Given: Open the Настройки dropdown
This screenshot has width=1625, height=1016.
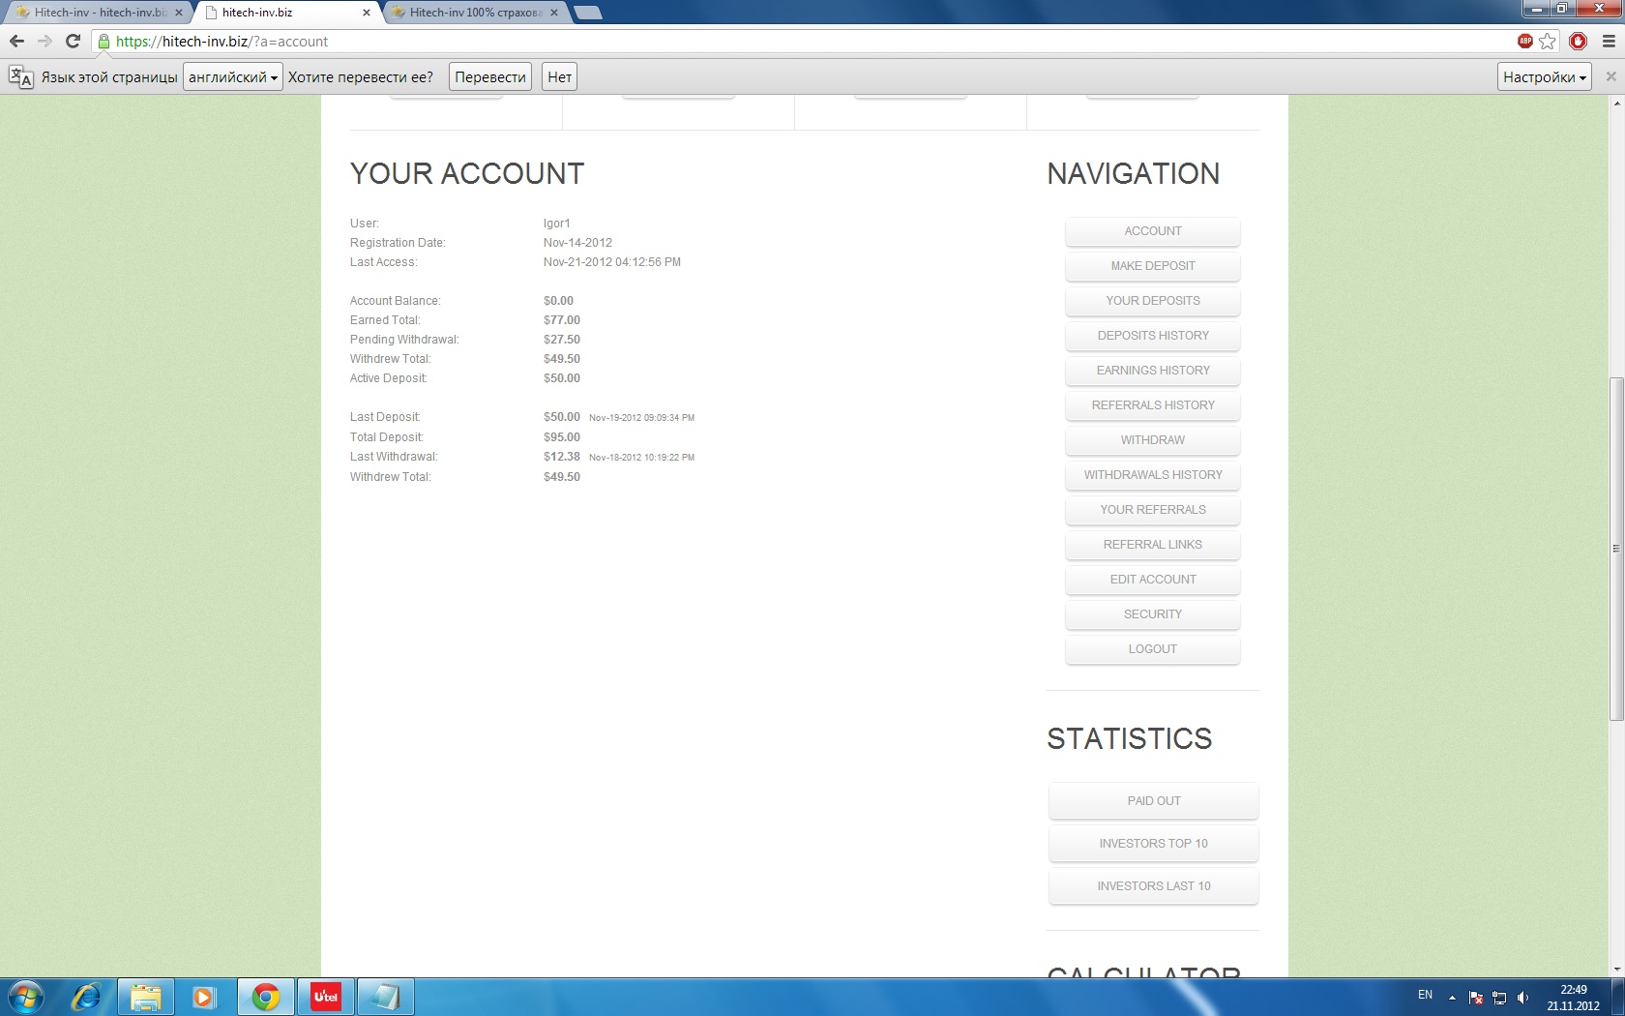Looking at the screenshot, I should (x=1545, y=77).
